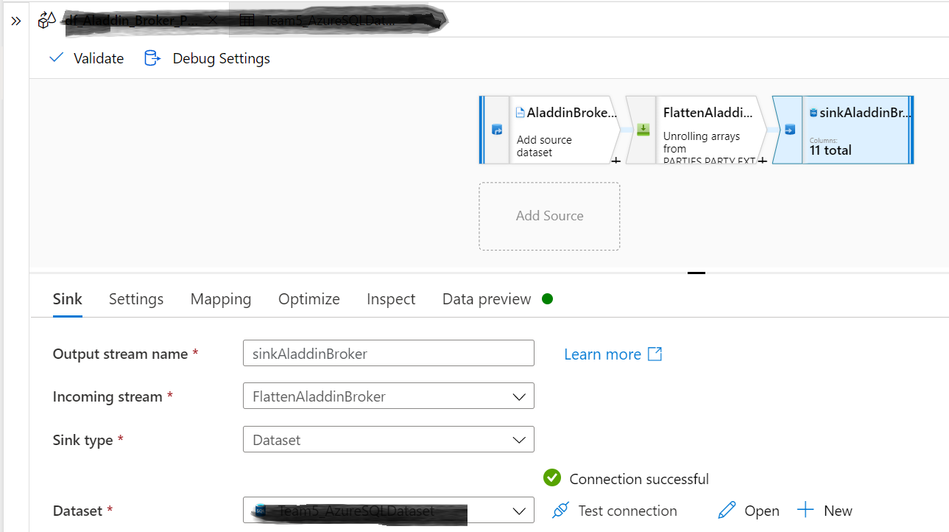Click the Validate checkmark icon
949x532 pixels.
57,57
